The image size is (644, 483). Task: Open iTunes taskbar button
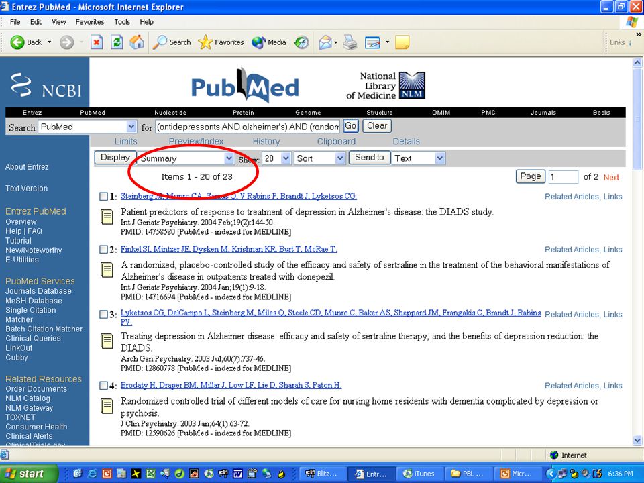[421, 474]
